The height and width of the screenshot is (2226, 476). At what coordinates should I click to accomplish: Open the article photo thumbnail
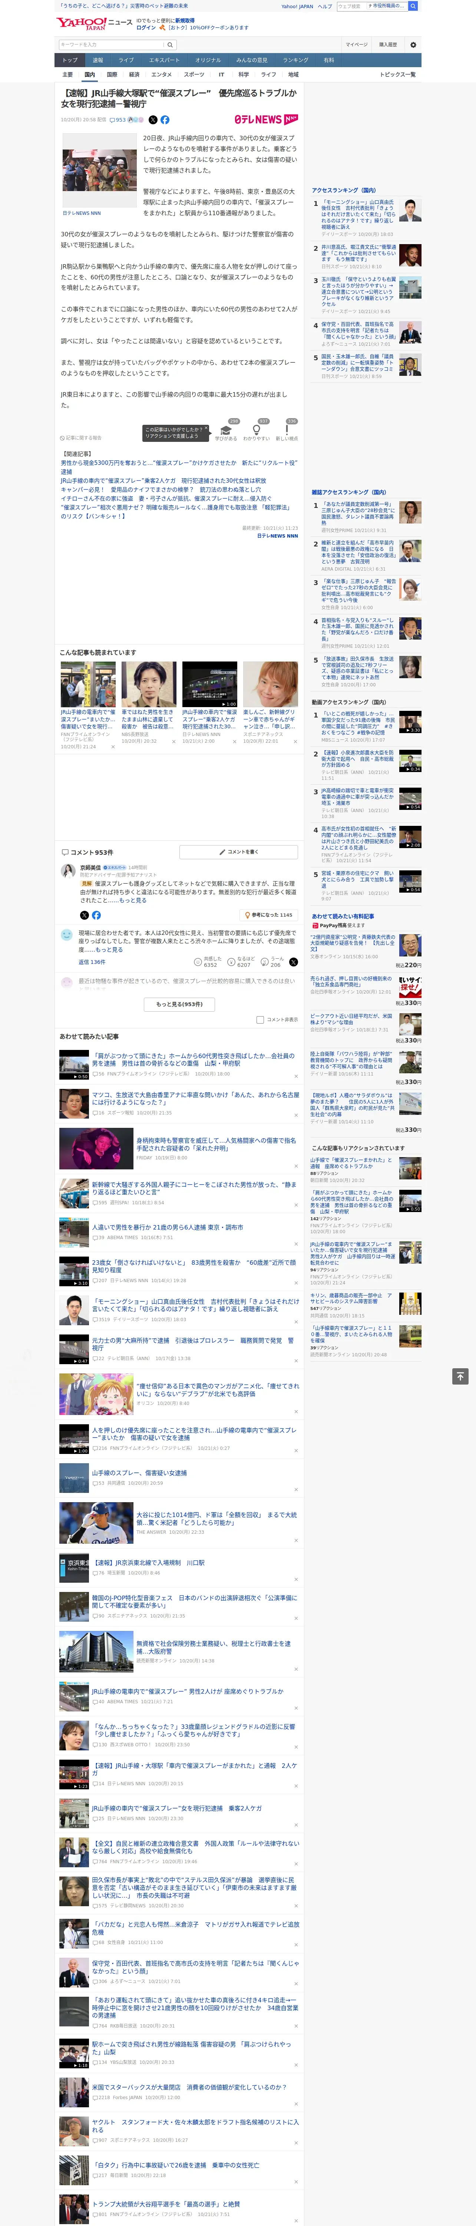99,170
